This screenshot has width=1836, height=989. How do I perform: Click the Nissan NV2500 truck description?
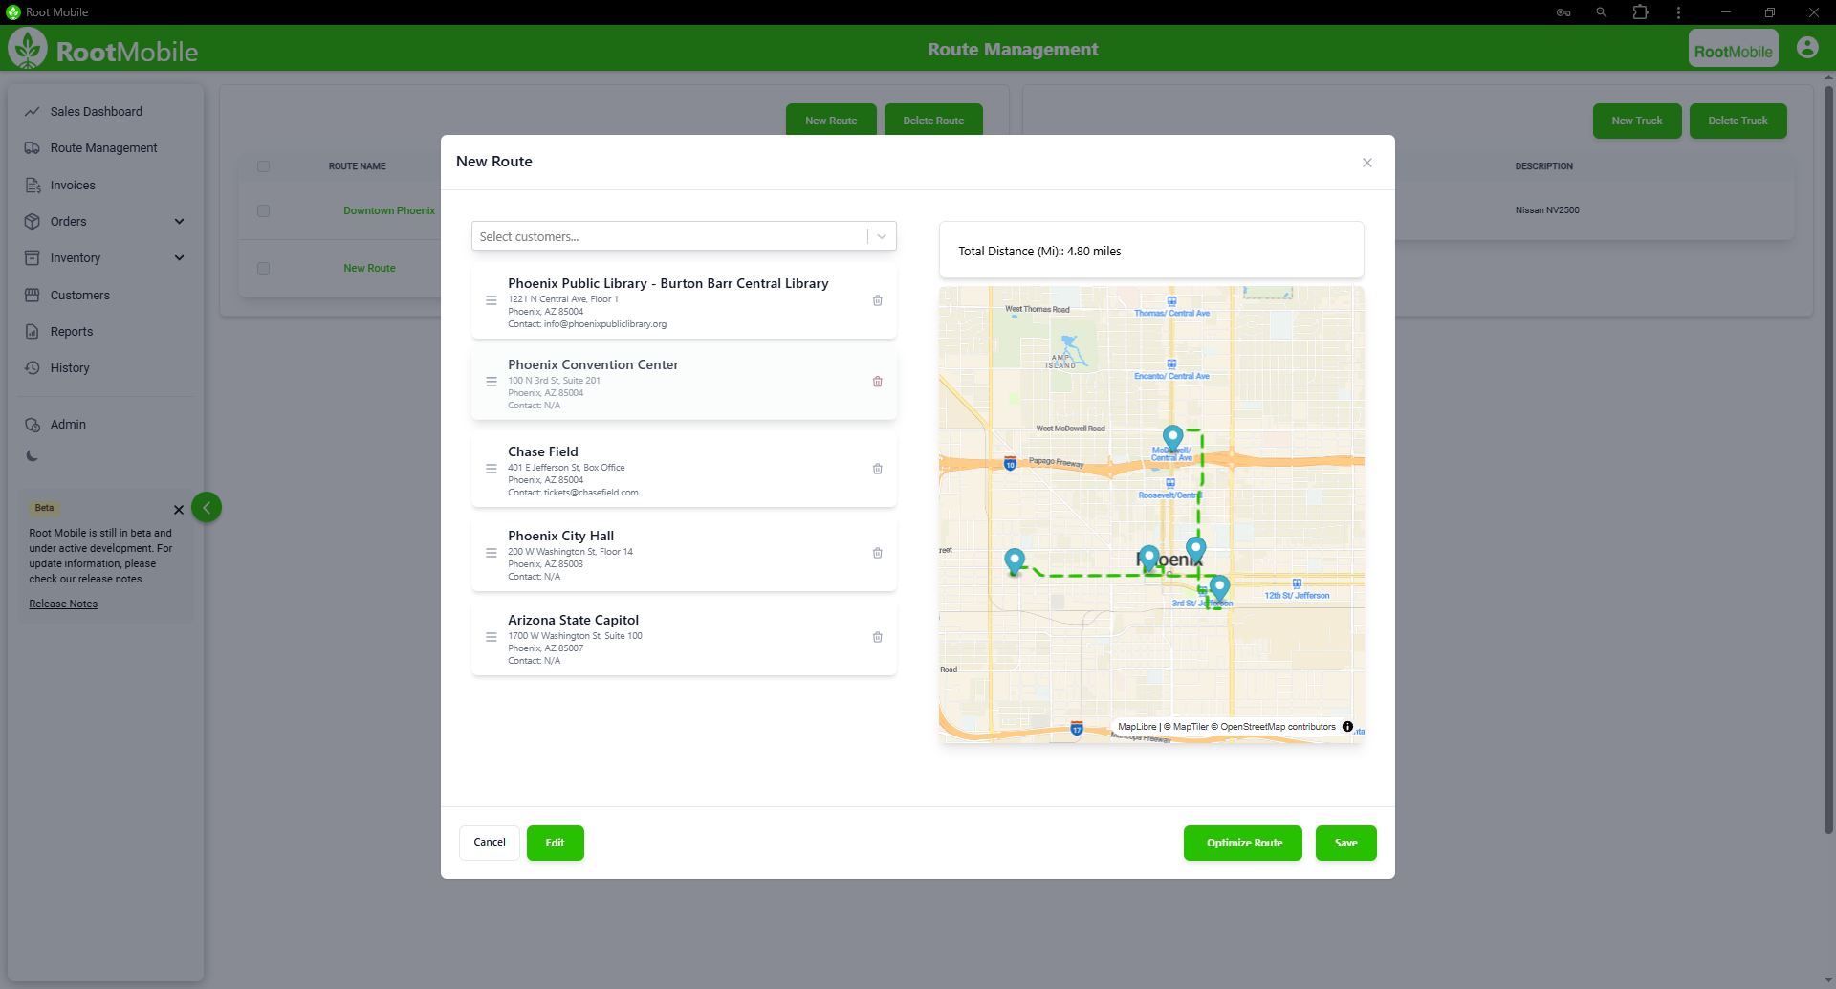click(1547, 210)
